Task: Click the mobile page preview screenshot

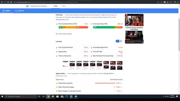Action: click(134, 29)
